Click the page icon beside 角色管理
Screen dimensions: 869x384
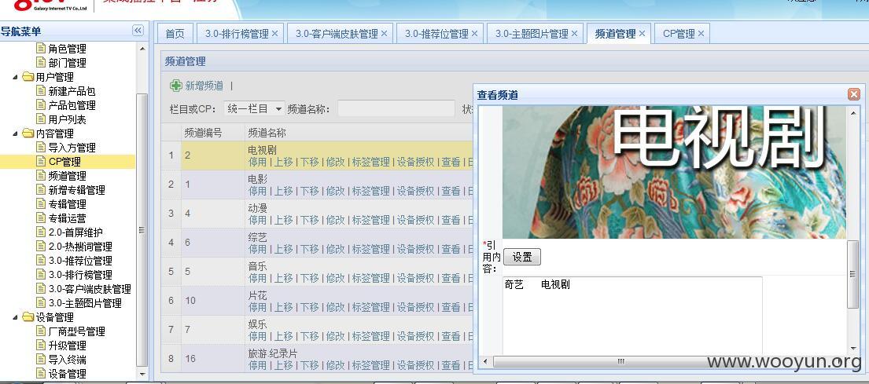click(x=41, y=48)
